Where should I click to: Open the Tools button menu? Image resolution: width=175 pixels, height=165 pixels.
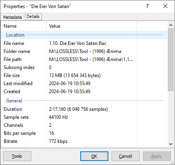pyautogui.click(x=17, y=156)
